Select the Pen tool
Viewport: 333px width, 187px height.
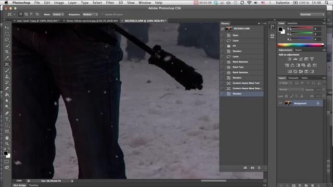[7, 113]
